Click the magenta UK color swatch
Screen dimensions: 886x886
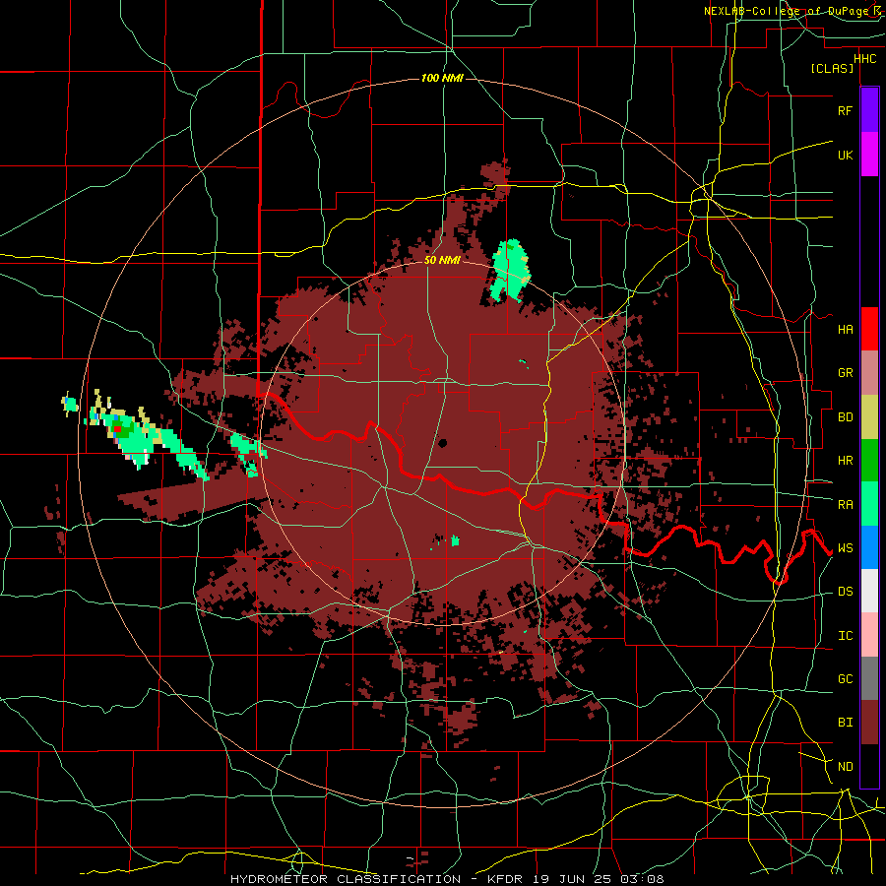[x=869, y=155]
